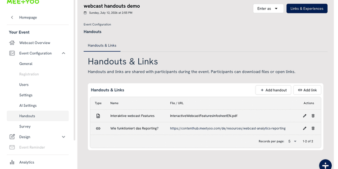Click Add handout button
The width and height of the screenshot is (338, 169).
[x=274, y=90]
